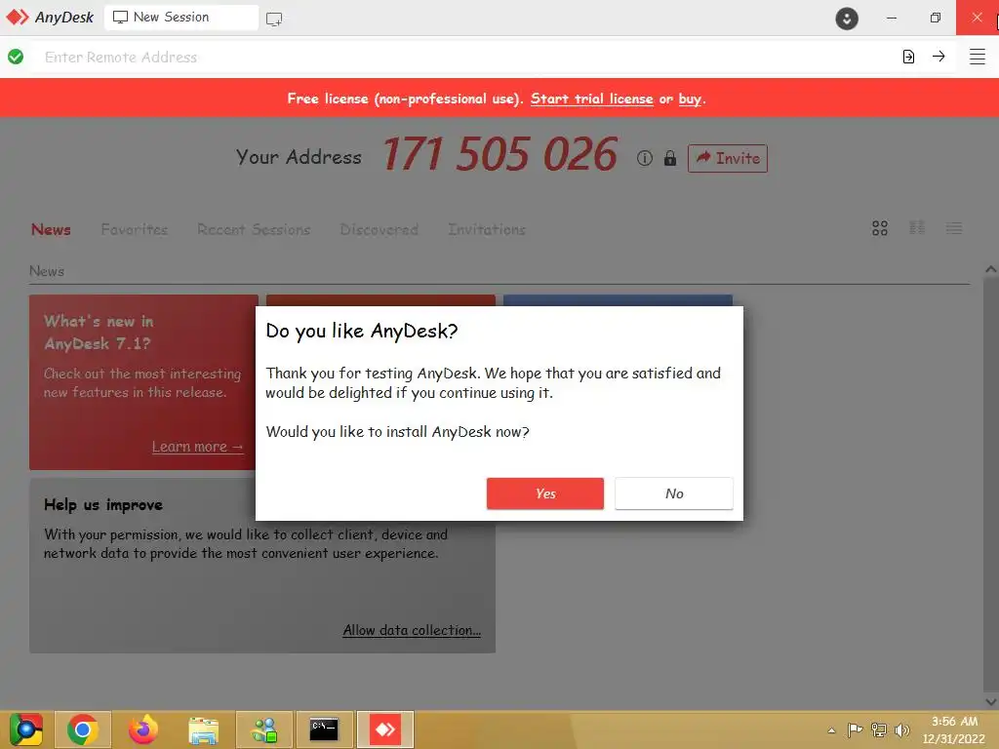Screen dimensions: 999x749
Task: Open the profile avatar dropdown icon
Action: click(x=847, y=19)
